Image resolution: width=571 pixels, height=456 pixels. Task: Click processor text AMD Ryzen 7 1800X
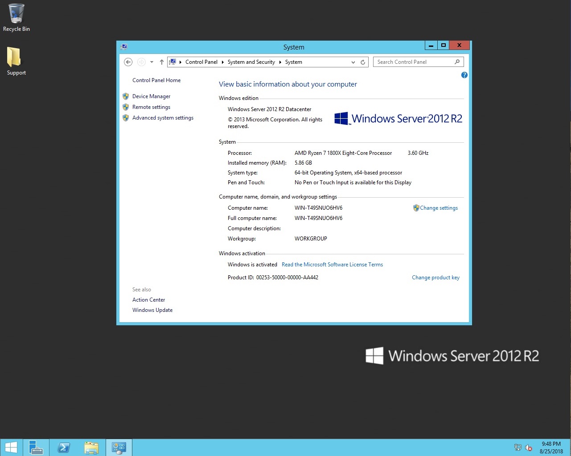click(343, 153)
